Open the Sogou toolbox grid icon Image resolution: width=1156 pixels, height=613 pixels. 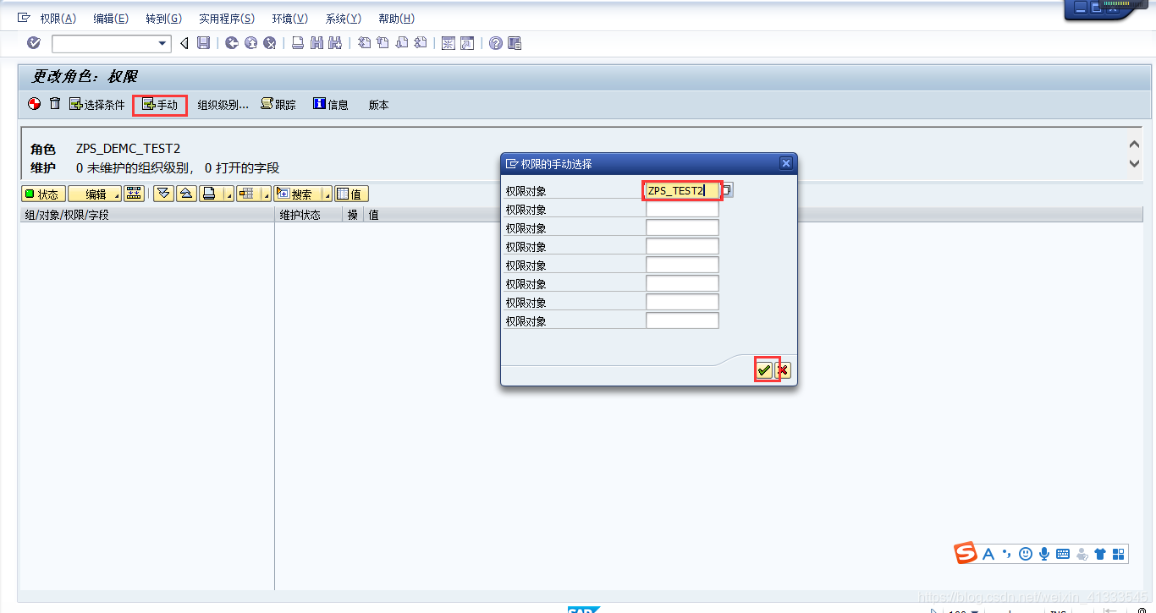[1119, 554]
